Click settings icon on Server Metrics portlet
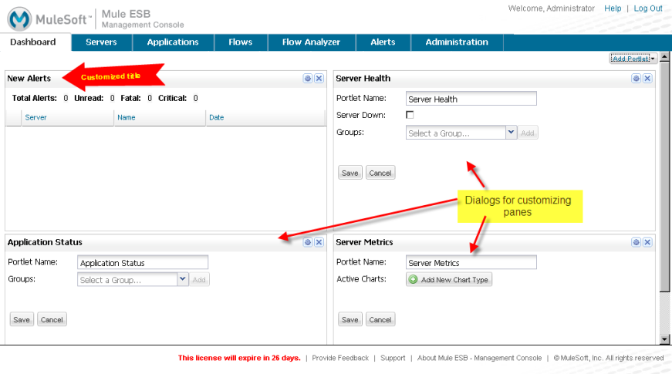The image size is (672, 374). pyautogui.click(x=636, y=242)
